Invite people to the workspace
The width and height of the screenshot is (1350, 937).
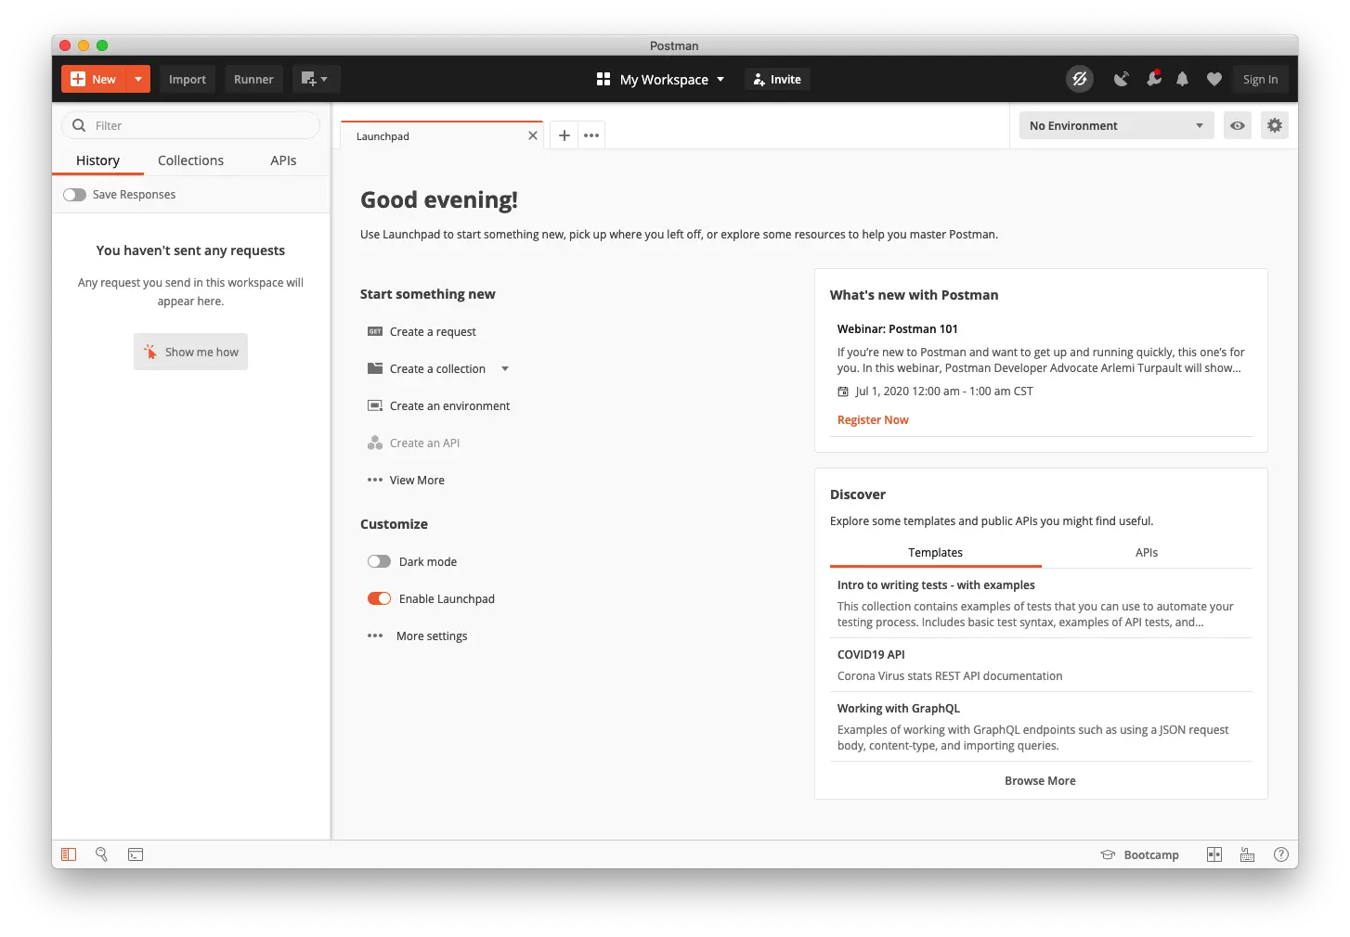pyautogui.click(x=777, y=80)
